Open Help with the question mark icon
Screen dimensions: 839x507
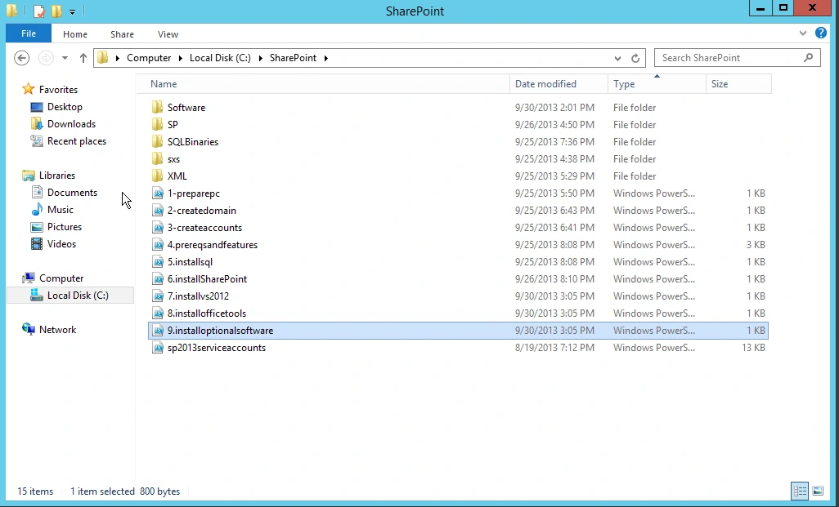point(821,33)
